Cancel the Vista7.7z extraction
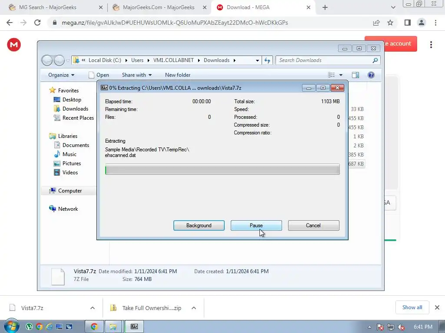The image size is (445, 333). coord(313,225)
